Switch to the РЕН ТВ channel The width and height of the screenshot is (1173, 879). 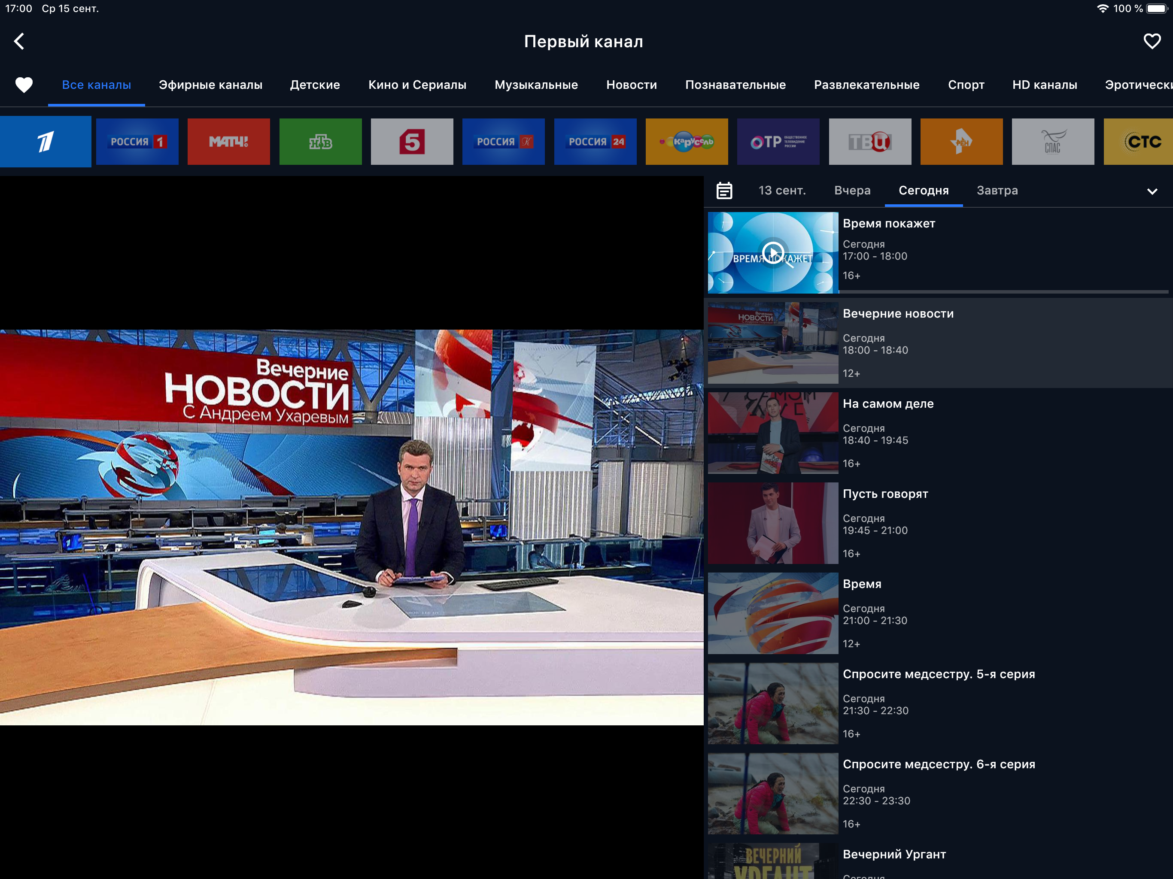961,142
